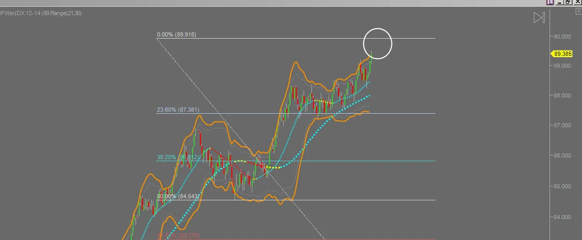Click the scroll-to-latest-bar arrow icon
582x240 pixels.
[x=539, y=17]
